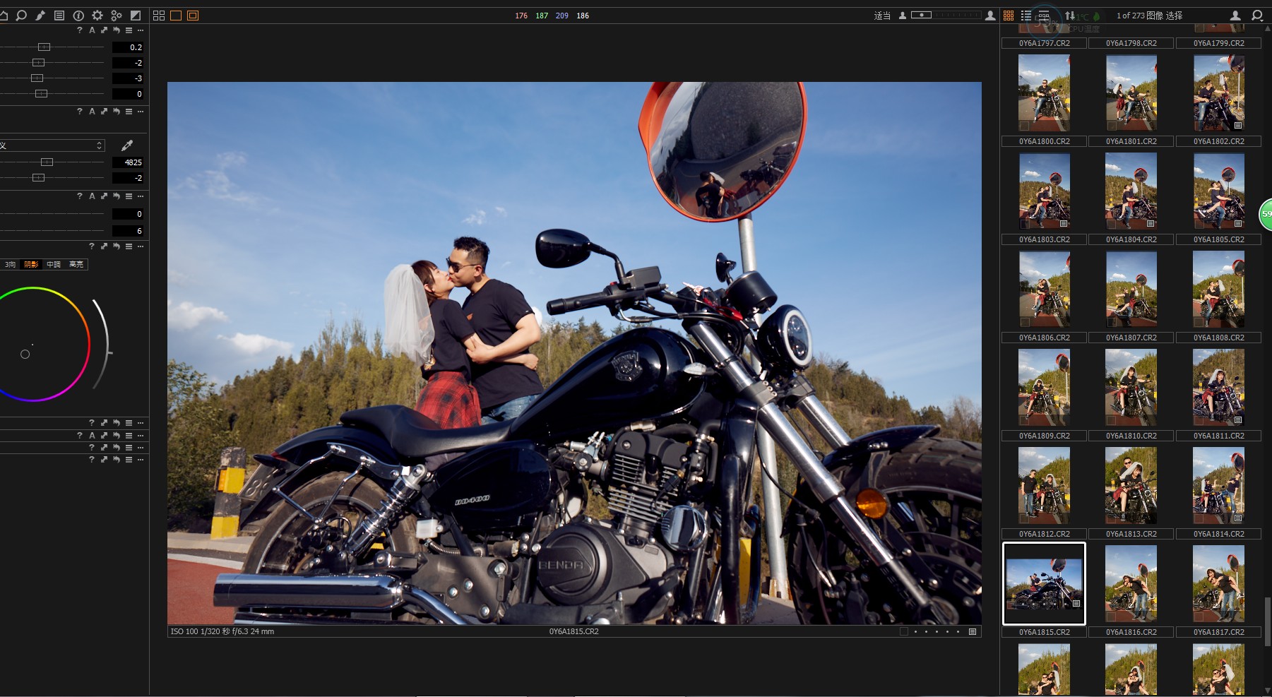Reset the panel showing value 6
The image size is (1272, 697).
click(117, 196)
